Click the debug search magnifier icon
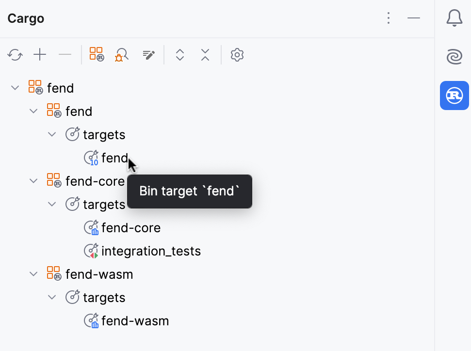This screenshot has height=351, width=471. [121, 54]
